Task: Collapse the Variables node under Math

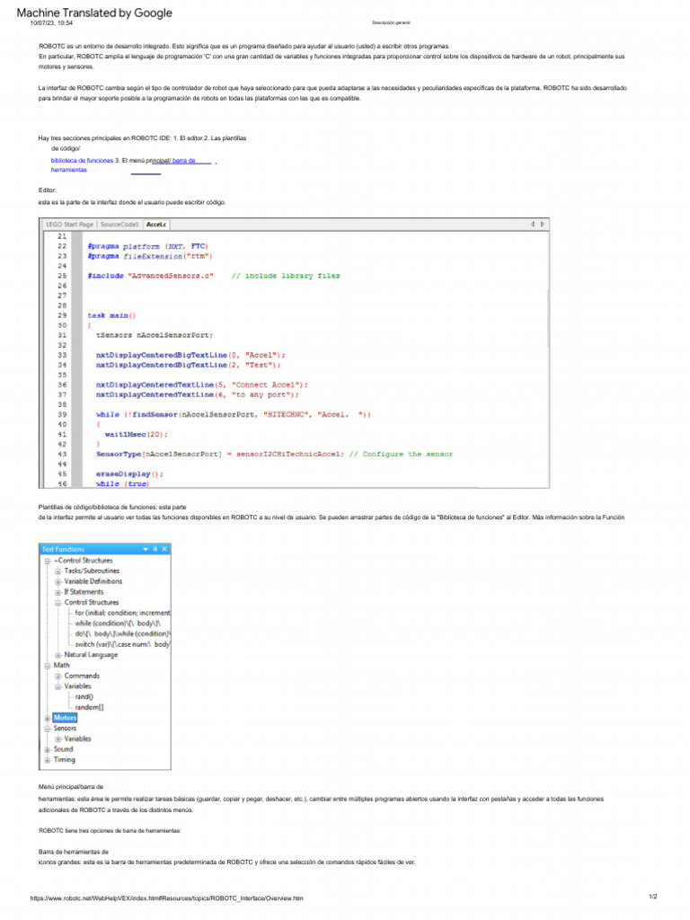Action: (x=58, y=687)
